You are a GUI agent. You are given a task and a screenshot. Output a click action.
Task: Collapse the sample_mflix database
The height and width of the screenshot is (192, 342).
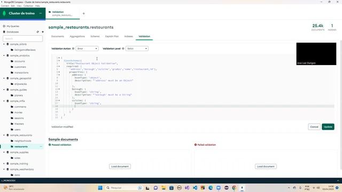(4, 101)
